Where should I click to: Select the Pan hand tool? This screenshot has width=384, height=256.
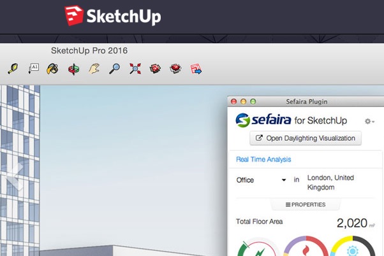[x=94, y=69]
